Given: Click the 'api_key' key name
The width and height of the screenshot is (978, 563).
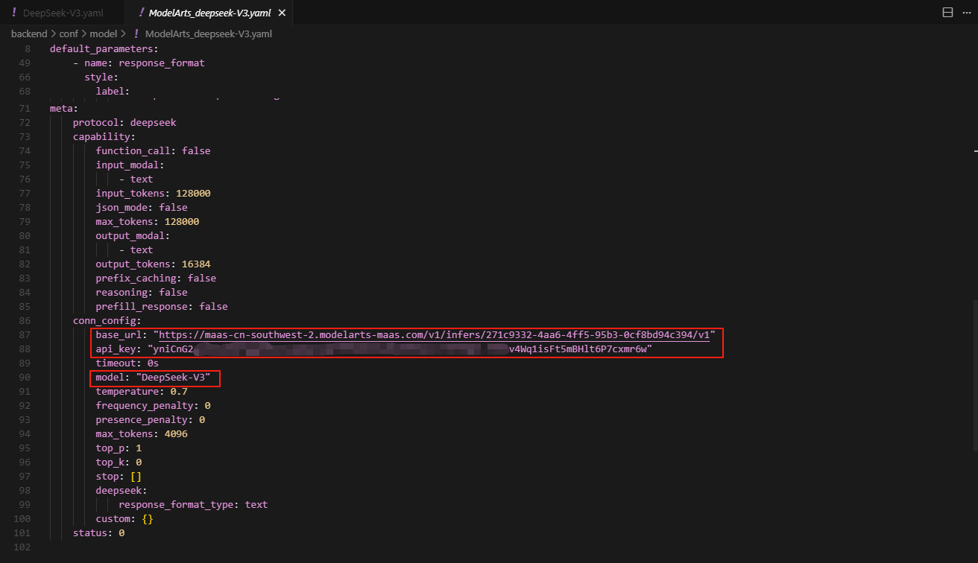Looking at the screenshot, I should [116, 349].
